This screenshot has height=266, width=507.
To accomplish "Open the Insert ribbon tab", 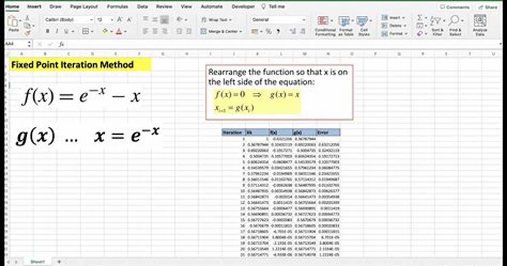I will 34,6.
